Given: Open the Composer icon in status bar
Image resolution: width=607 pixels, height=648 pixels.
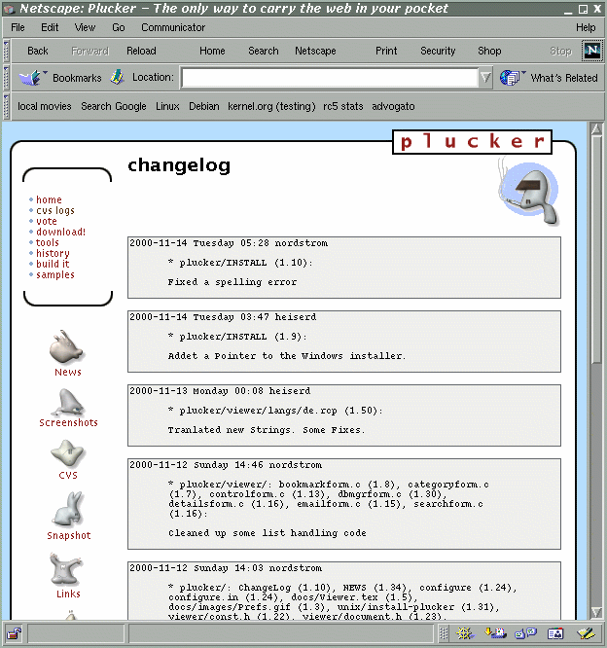Looking at the screenshot, I should tap(586, 633).
